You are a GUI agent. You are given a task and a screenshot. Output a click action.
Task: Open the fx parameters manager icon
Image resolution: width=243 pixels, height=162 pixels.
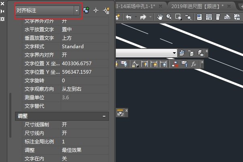coord(194,64)
